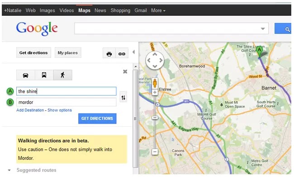The height and width of the screenshot is (177, 294).
Task: Select public transit bus icon
Action: pos(44,75)
